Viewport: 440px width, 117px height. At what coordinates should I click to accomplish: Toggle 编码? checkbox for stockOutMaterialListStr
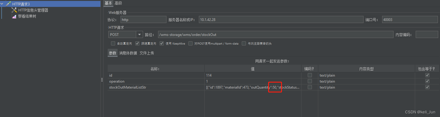click(x=310, y=87)
